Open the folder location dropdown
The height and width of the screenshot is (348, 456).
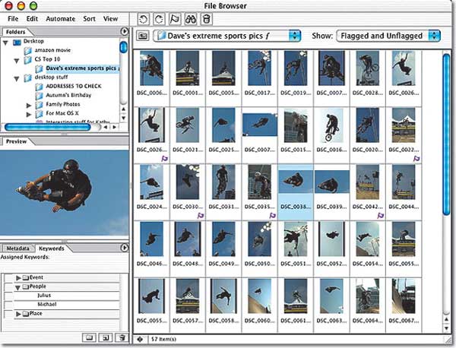tap(226, 36)
